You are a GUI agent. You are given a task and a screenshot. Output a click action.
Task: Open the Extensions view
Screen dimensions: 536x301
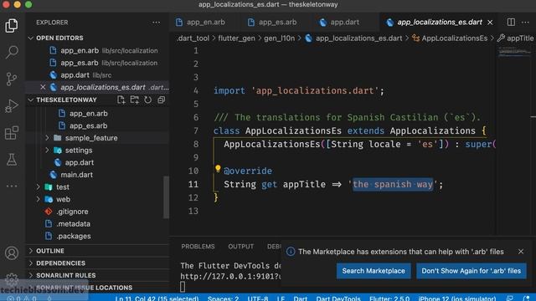click(x=12, y=132)
